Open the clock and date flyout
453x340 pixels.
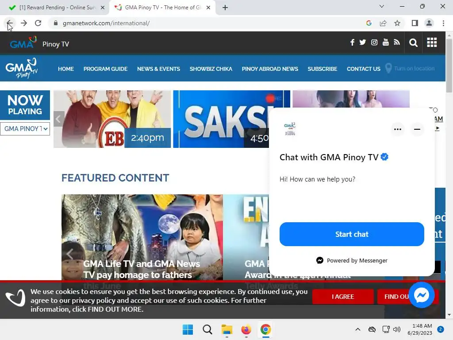coord(420,329)
